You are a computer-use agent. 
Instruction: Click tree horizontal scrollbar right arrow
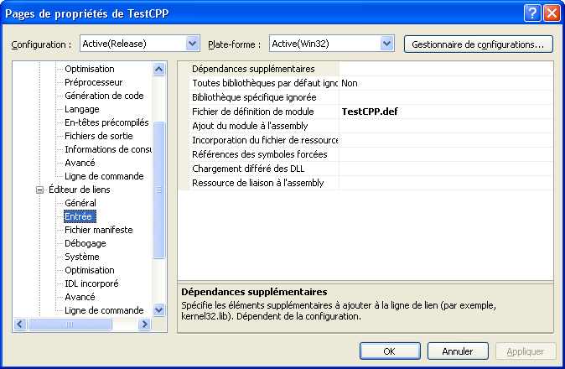click(144, 325)
